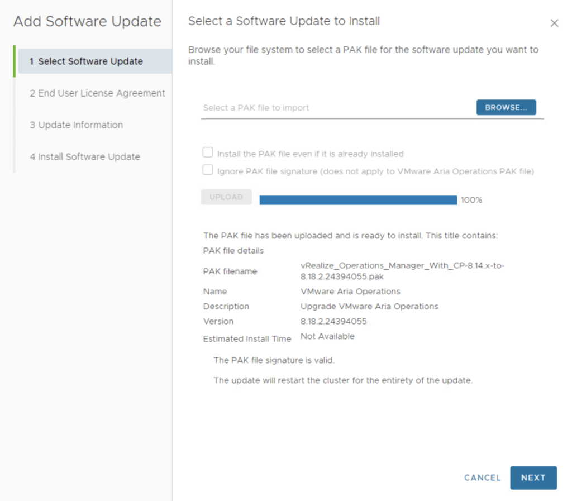Enable installing PAK even if already installed
572x501 pixels.
coord(208,152)
